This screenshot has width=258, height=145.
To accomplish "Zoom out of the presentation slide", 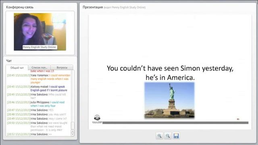I will tap(168, 136).
